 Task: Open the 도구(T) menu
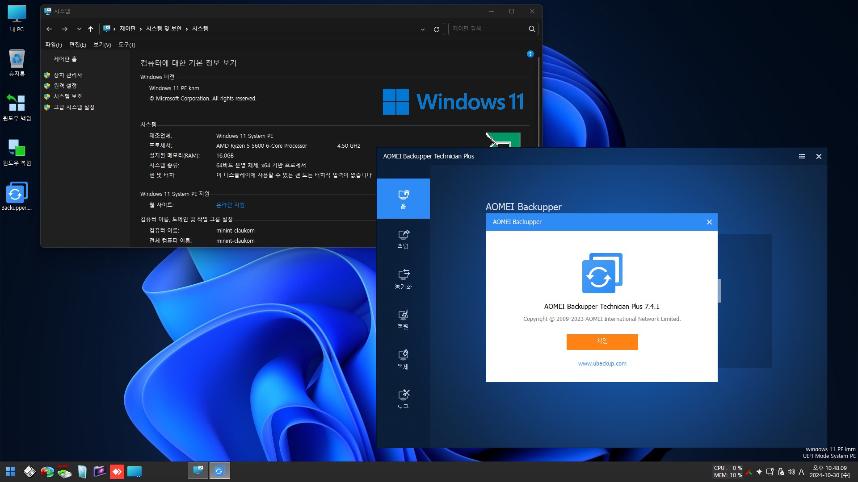tap(127, 45)
